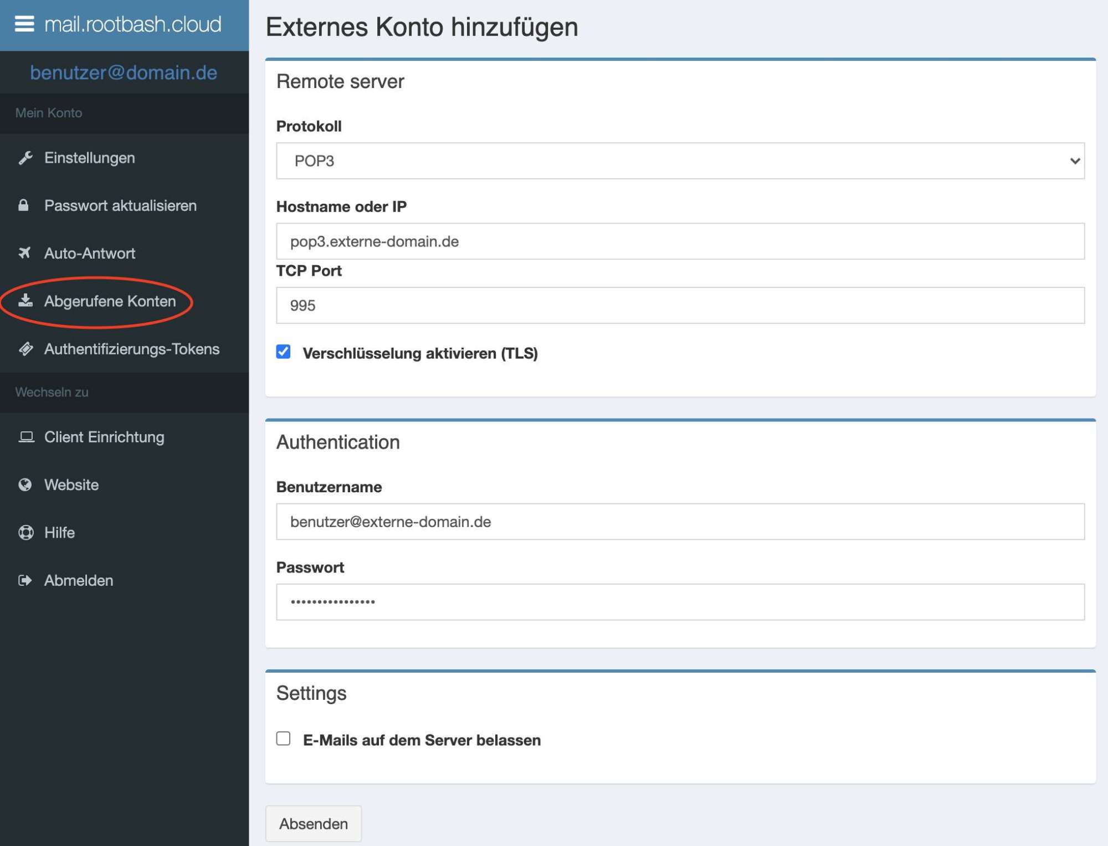Open the Auto-Antwort menu entry
The image size is (1108, 846).
[90, 253]
